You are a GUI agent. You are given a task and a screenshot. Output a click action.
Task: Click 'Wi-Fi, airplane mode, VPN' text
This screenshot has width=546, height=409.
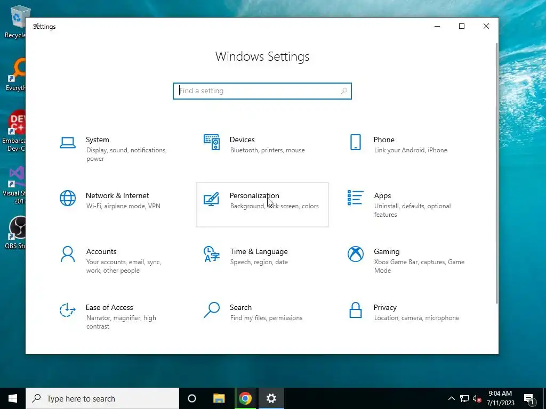[123, 206]
